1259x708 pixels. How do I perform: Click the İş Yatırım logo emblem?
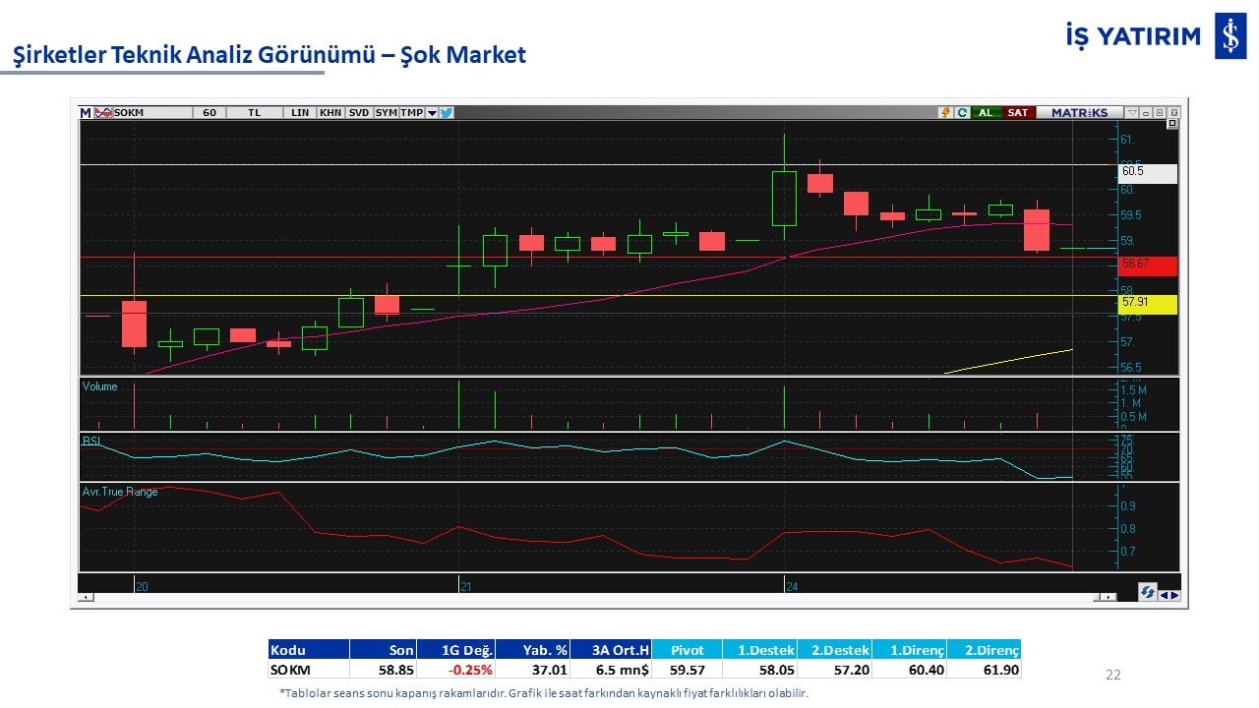(1230, 36)
